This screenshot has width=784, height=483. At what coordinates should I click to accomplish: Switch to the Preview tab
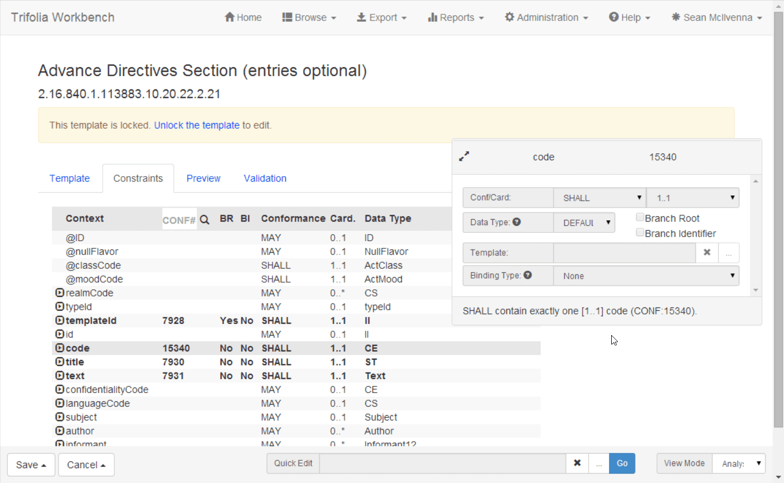(203, 178)
